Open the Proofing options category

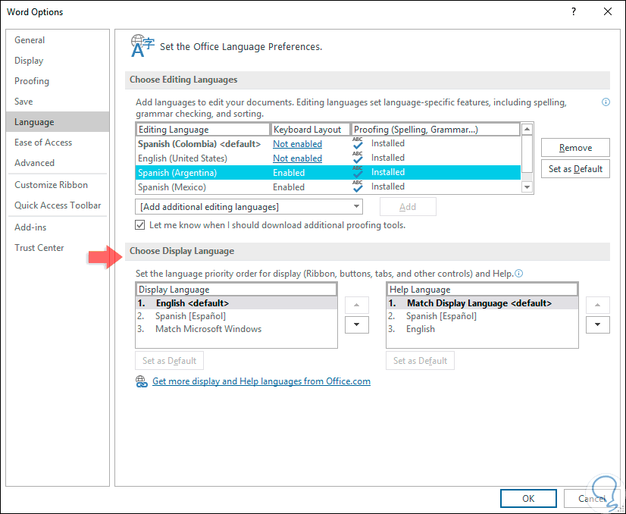pos(58,81)
